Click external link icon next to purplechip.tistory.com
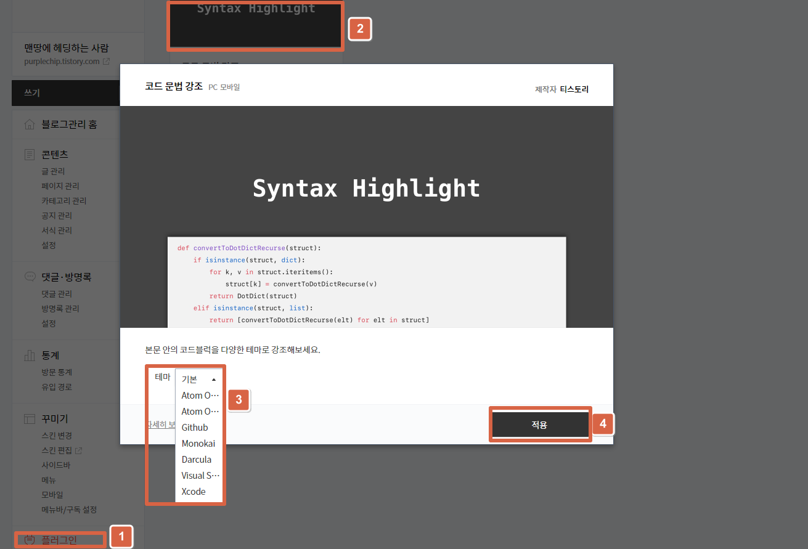 coord(106,62)
